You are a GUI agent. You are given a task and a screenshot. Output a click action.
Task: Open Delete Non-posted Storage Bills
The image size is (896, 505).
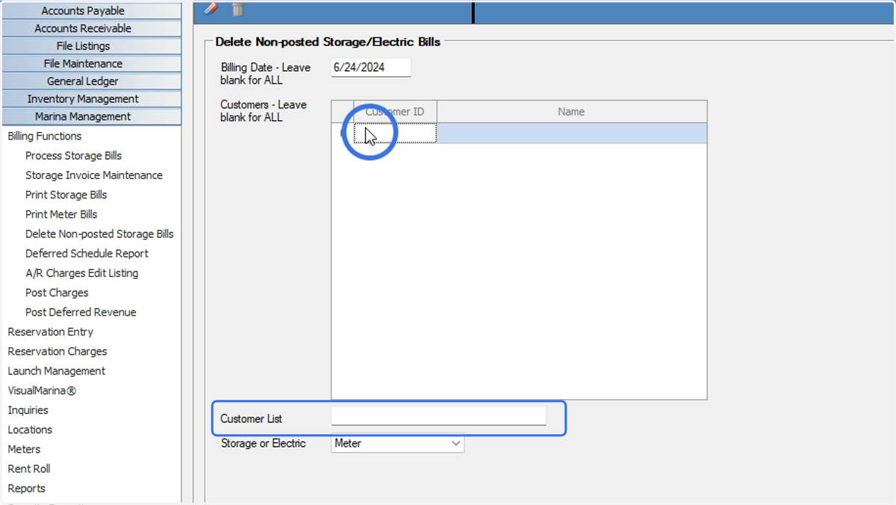[x=99, y=234]
